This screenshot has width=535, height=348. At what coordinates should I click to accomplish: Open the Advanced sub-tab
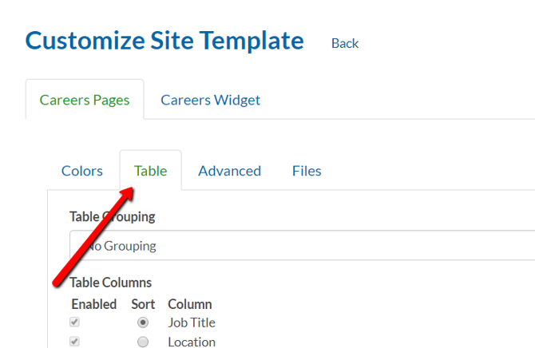coord(229,171)
